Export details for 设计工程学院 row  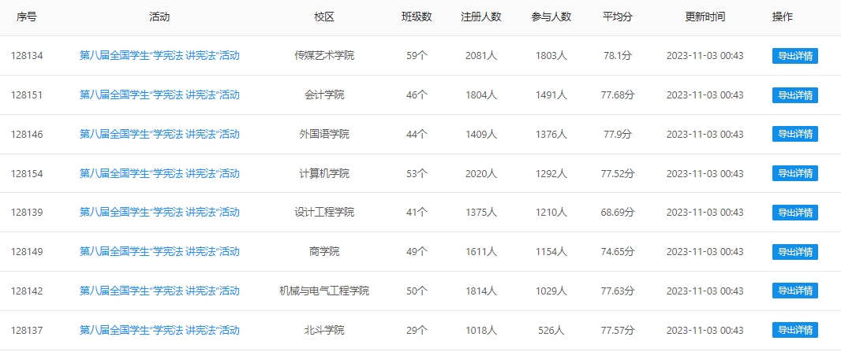[x=795, y=213]
